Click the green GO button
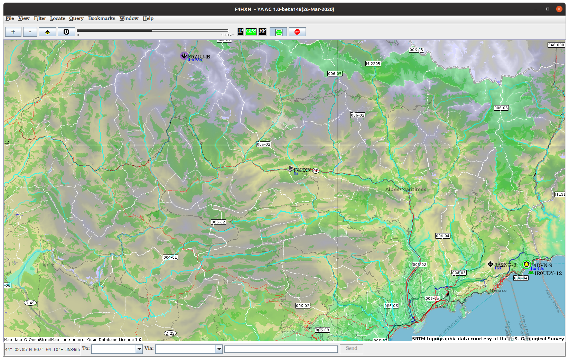This screenshot has height=360, width=569. 279,32
